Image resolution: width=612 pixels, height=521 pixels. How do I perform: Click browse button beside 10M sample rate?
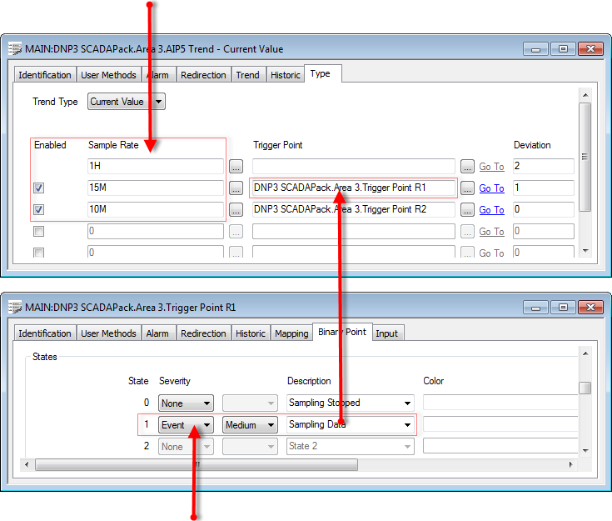[236, 210]
